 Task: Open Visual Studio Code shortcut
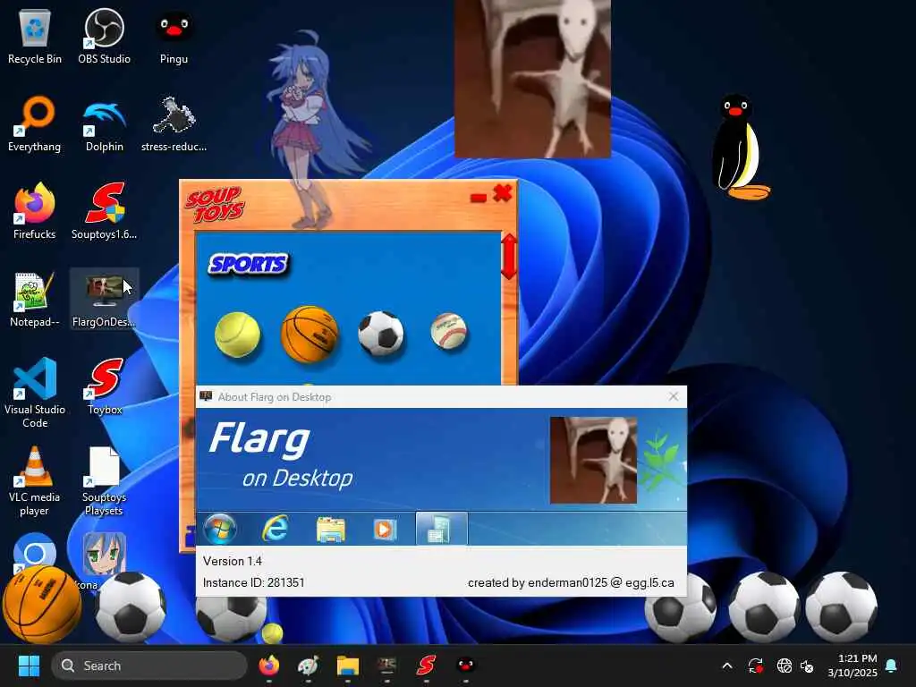click(35, 394)
